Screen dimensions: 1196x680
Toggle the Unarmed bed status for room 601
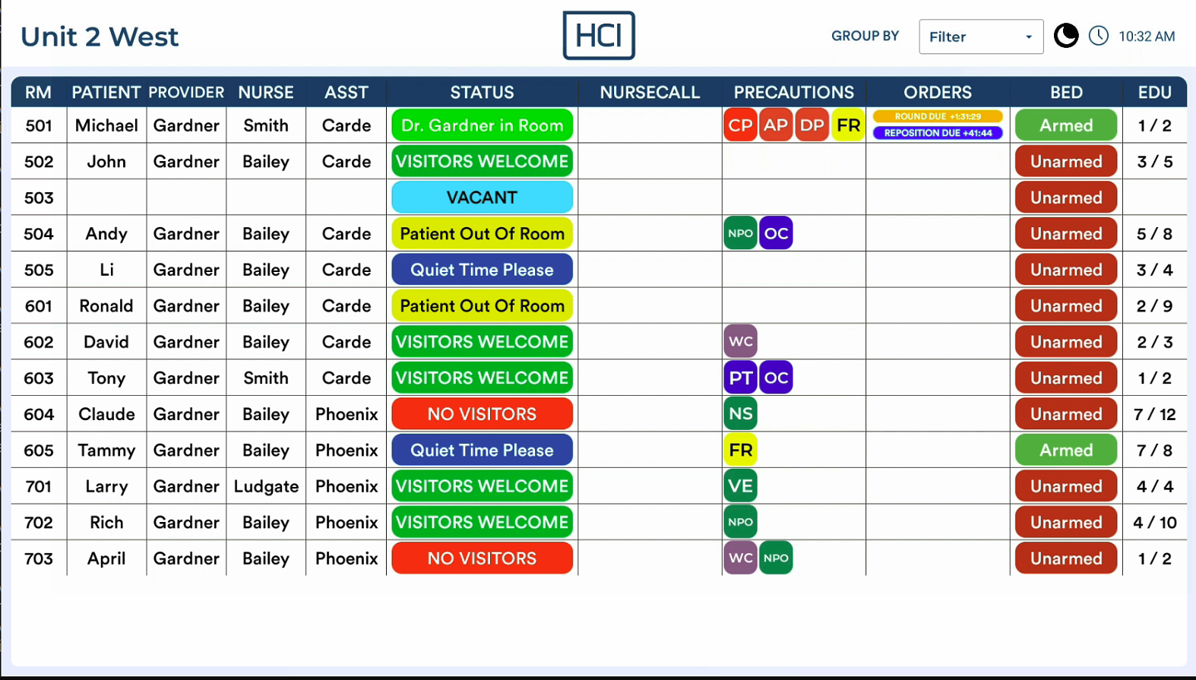pyautogui.click(x=1066, y=305)
